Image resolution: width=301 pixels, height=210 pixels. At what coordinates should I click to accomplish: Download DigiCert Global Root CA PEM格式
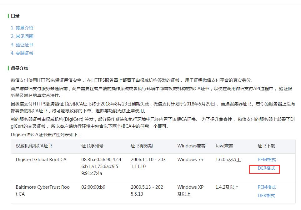pyautogui.click(x=267, y=160)
